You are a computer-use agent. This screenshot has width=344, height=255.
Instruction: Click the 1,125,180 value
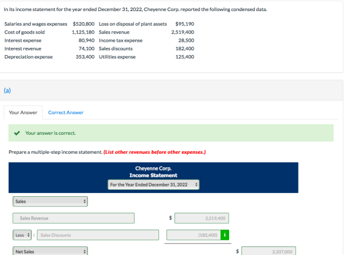pos(83,32)
